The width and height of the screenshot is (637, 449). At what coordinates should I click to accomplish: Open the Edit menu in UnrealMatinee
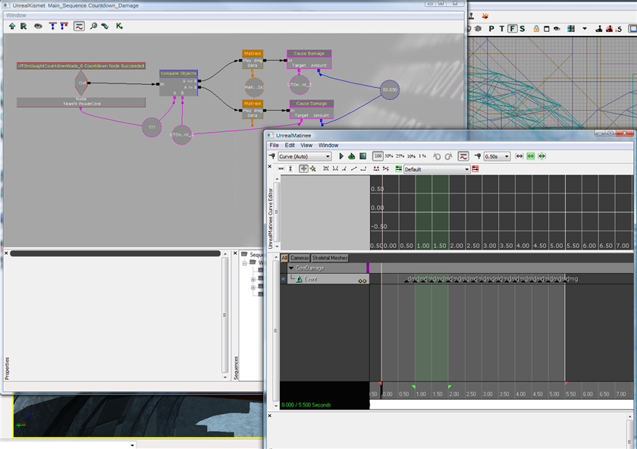click(x=290, y=145)
